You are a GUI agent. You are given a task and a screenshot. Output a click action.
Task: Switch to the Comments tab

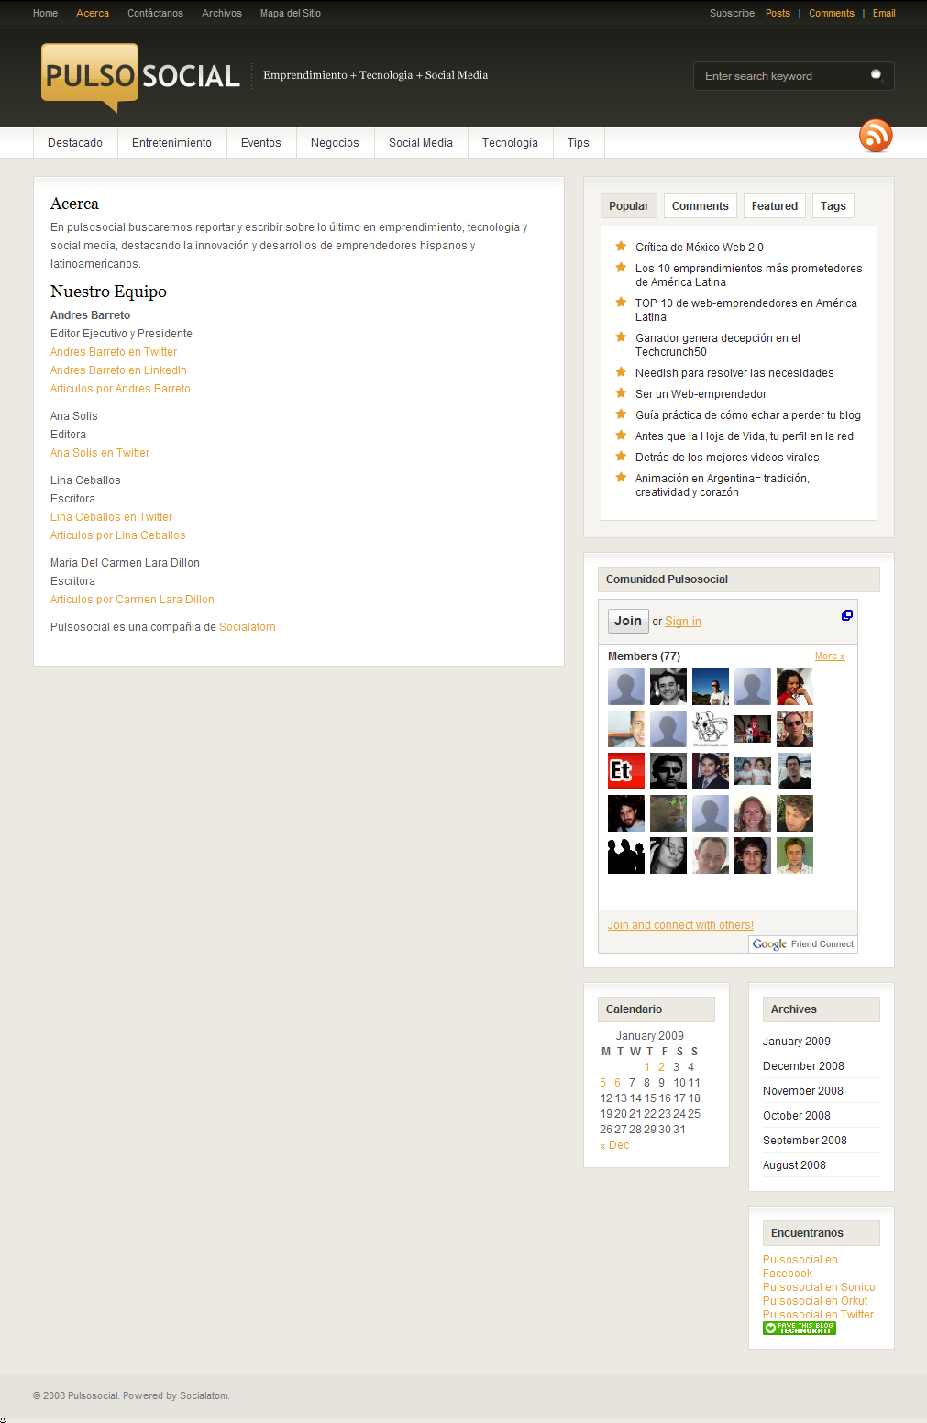[701, 206]
